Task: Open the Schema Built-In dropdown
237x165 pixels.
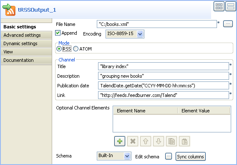Action: 114,156
